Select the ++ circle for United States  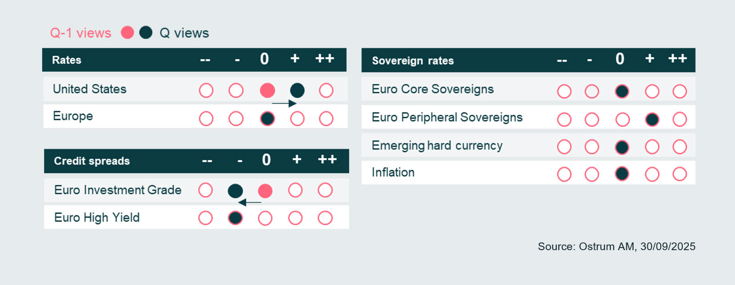click(x=326, y=91)
